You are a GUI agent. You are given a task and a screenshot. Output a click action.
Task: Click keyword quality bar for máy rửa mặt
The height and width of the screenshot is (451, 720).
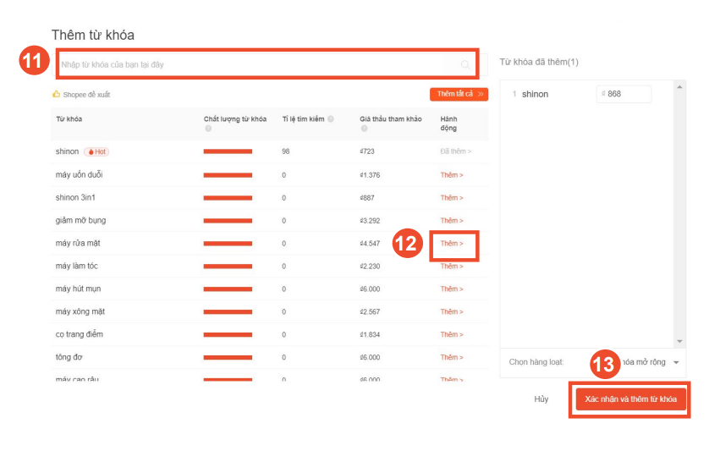(228, 244)
